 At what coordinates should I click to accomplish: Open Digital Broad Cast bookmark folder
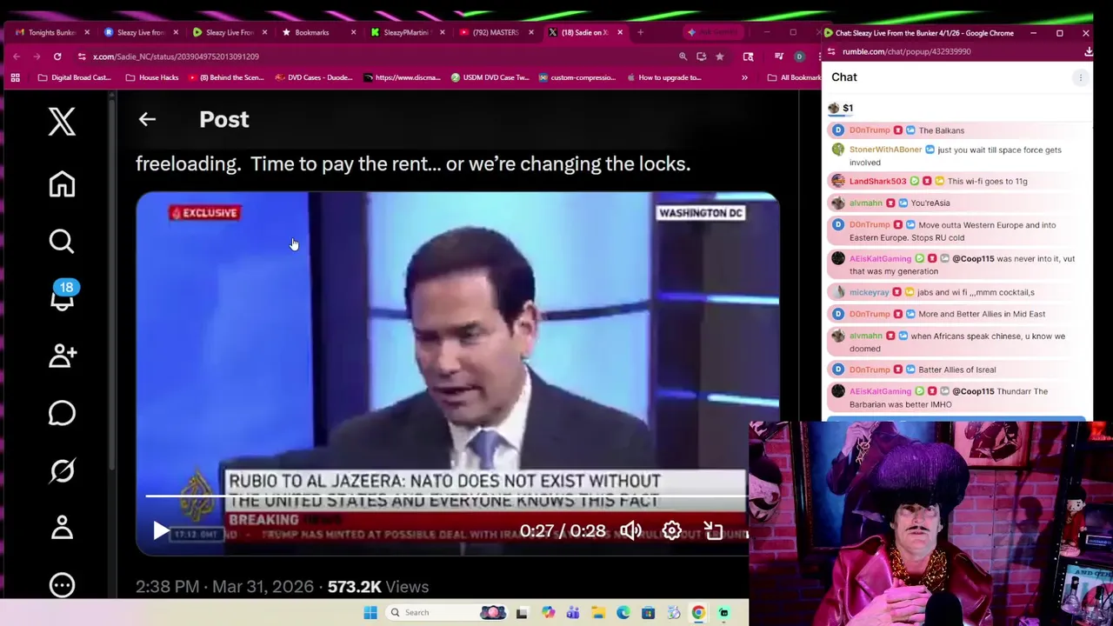[75, 77]
